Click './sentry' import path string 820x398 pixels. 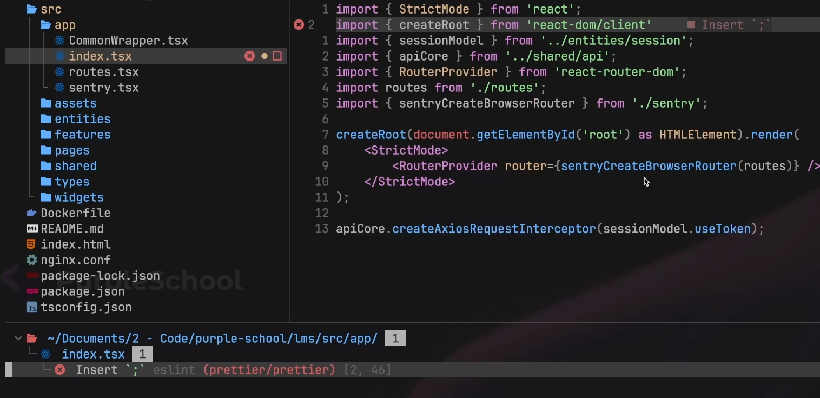[666, 103]
